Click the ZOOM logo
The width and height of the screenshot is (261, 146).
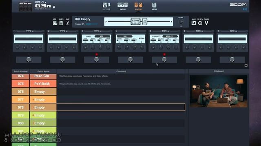click(238, 4)
